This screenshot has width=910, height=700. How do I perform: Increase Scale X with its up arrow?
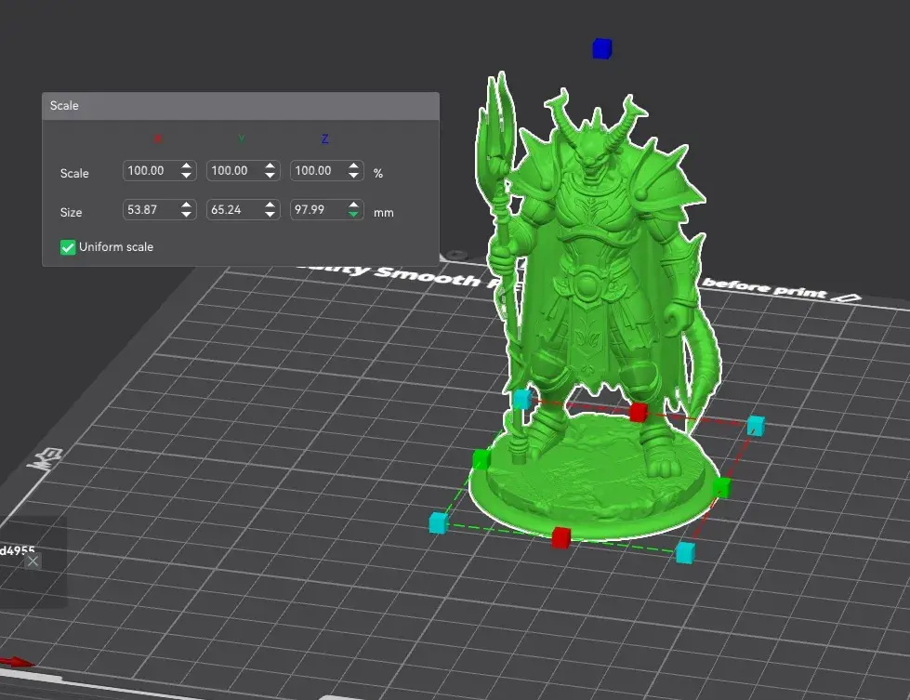(186, 166)
